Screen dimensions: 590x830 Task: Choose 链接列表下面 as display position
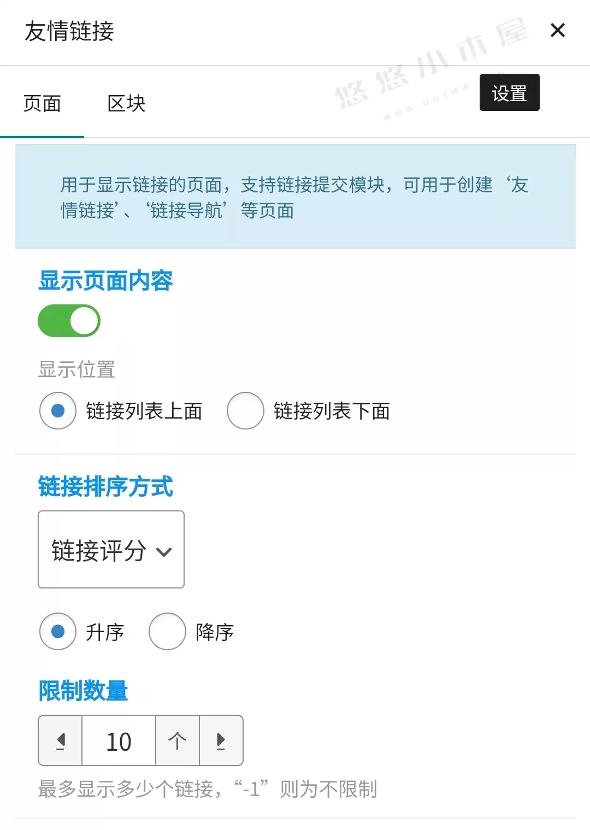point(245,411)
